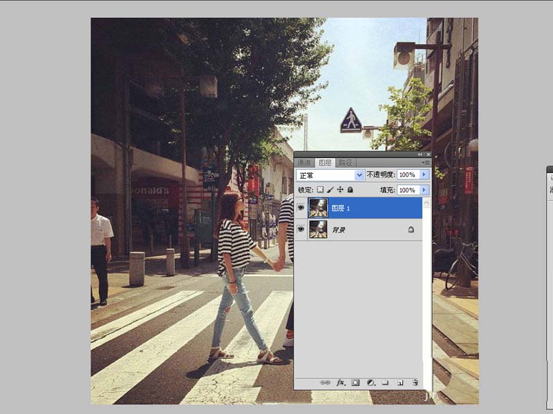Select the 背景 layer thumbnail
This screenshot has height=414, width=553.
pyautogui.click(x=318, y=229)
